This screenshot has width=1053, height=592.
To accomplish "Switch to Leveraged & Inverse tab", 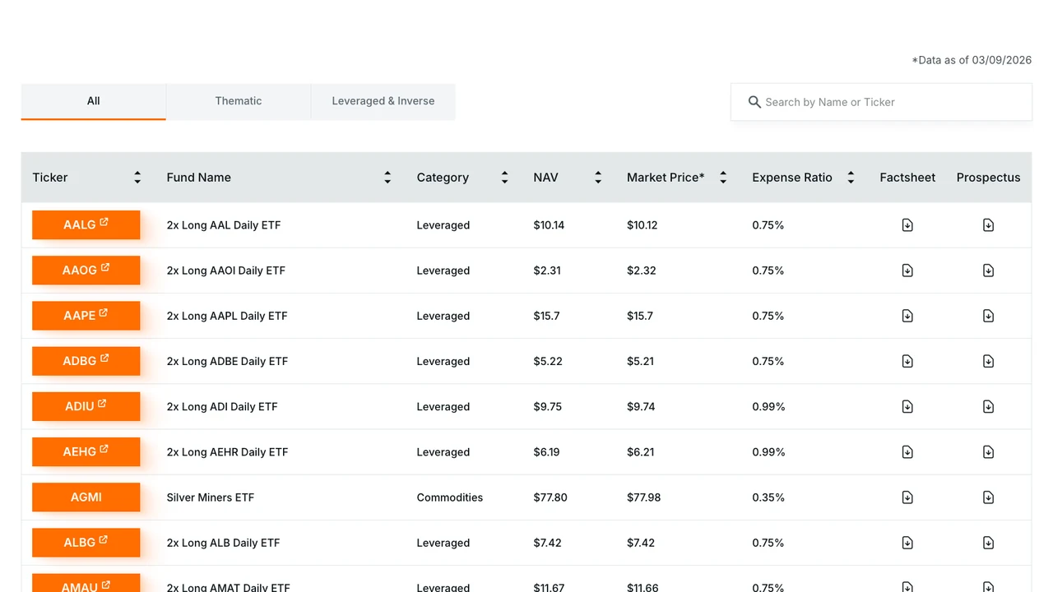I will point(383,102).
